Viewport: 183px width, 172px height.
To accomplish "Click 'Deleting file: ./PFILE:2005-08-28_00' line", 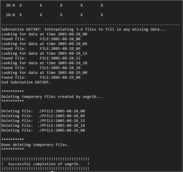I will (x=43, y=111).
